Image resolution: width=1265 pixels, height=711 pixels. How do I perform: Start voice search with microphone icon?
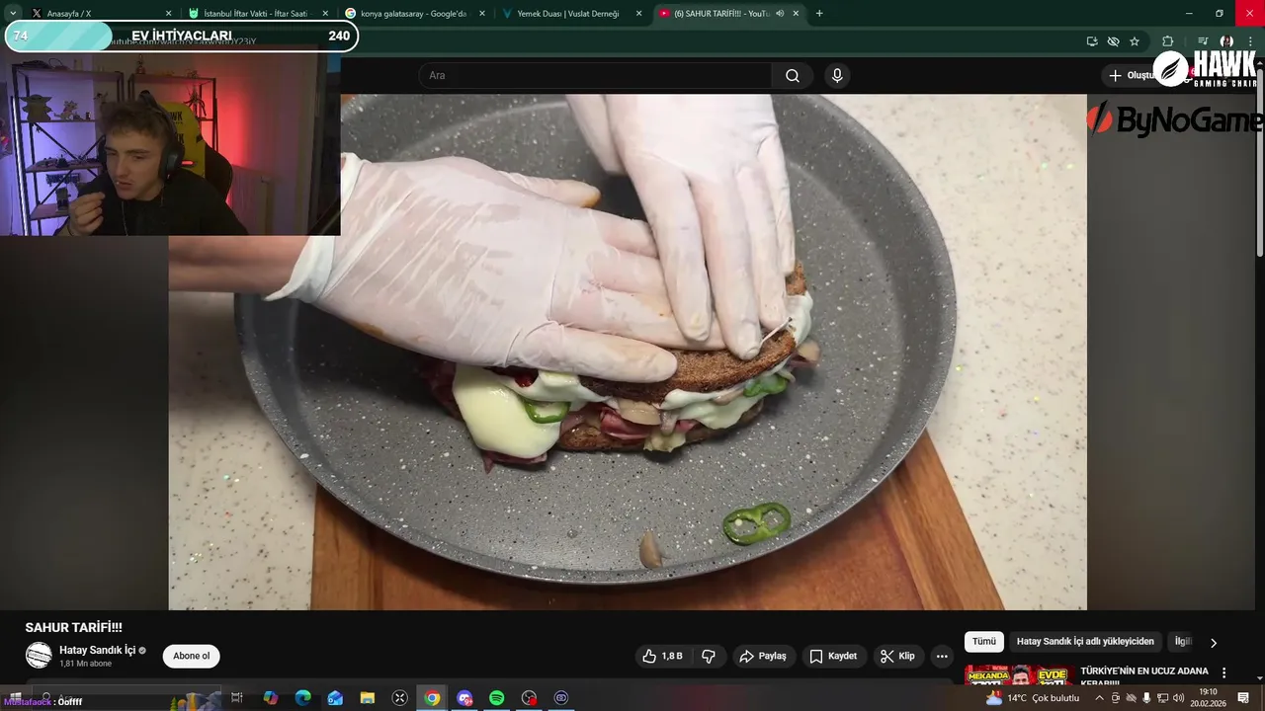click(837, 76)
